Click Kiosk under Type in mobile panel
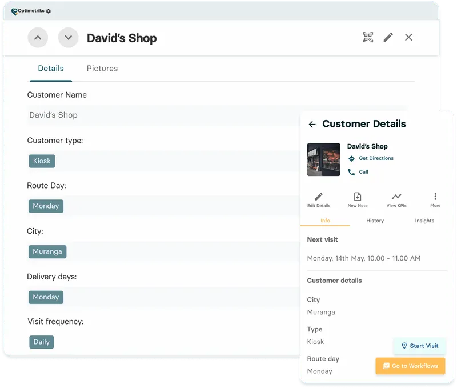Viewport: 457px width, 388px height. 315,342
